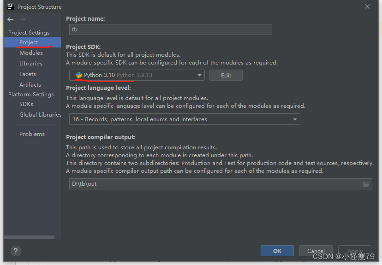Show the Problems section

click(32, 134)
